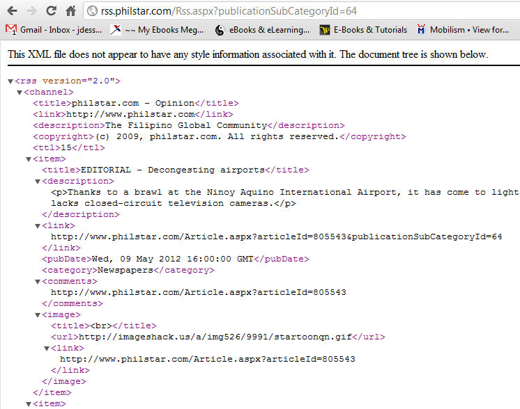Click the title text 'philstar.com - Opinion'
520x409 pixels.
coord(133,103)
